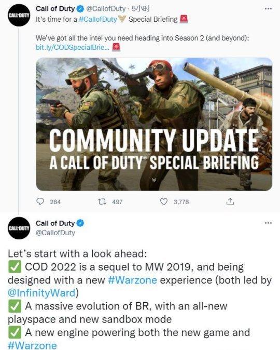Click the verified badge on second tweet

pyautogui.click(x=80, y=223)
